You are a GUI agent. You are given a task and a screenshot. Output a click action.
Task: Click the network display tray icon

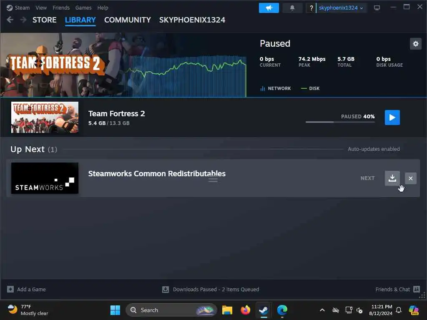(x=349, y=310)
